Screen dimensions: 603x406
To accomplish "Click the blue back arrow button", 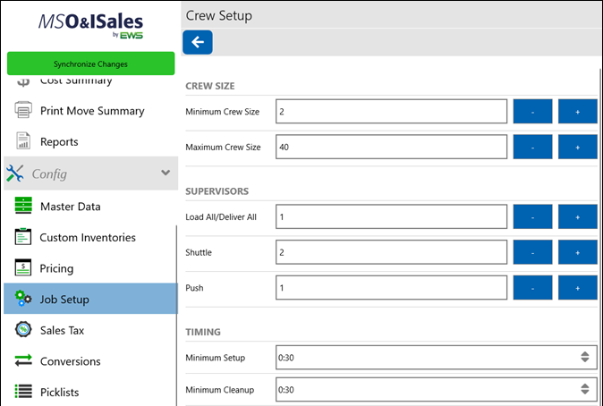I will [198, 42].
